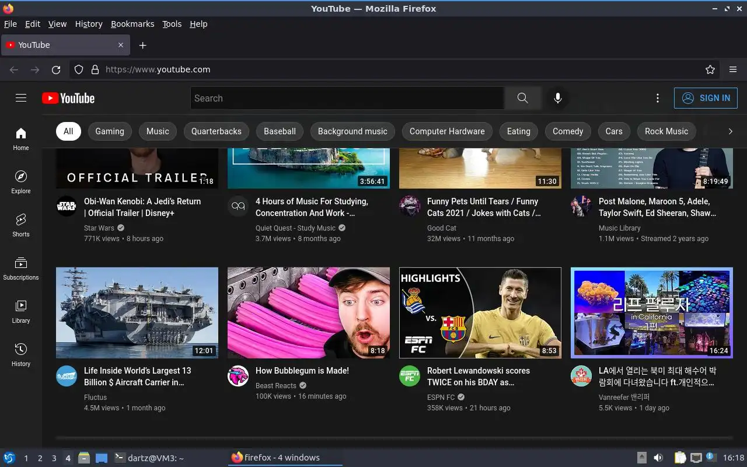Open the Tools menu
The height and width of the screenshot is (467, 747).
point(172,24)
